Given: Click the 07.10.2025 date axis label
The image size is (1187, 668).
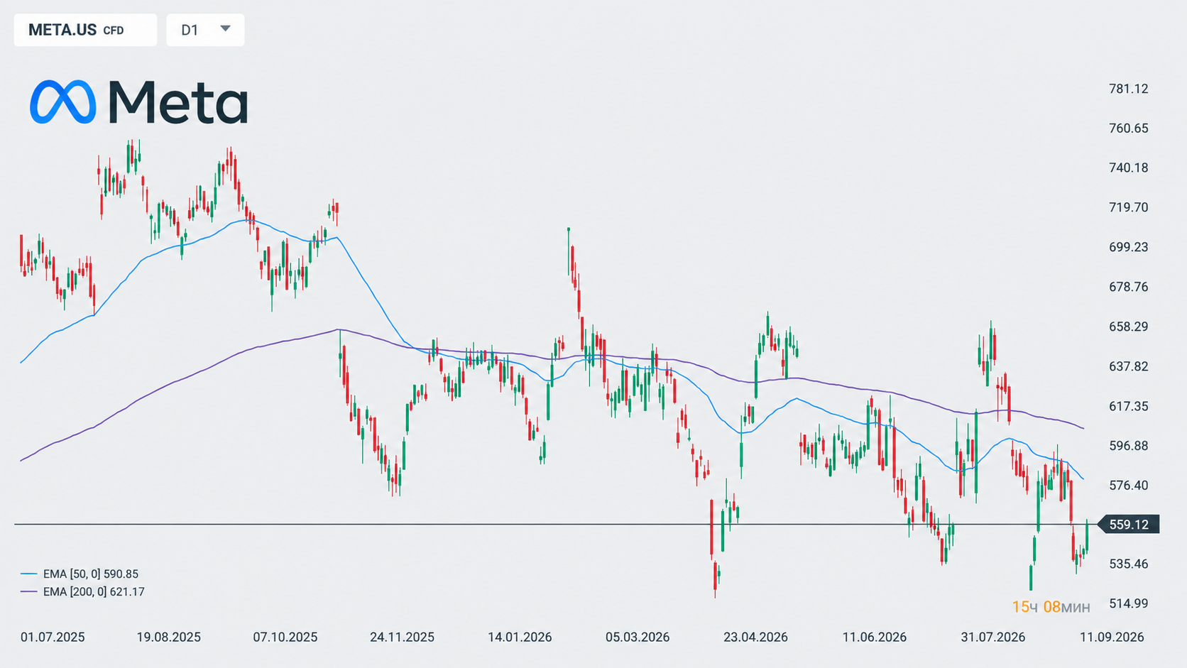Looking at the screenshot, I should point(285,637).
